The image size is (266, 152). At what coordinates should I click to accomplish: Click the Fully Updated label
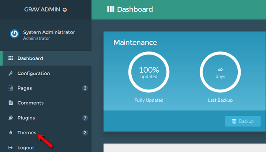point(149,100)
